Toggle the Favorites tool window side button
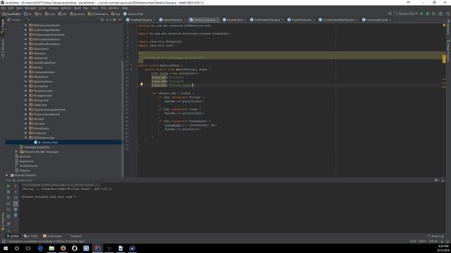 [3, 221]
